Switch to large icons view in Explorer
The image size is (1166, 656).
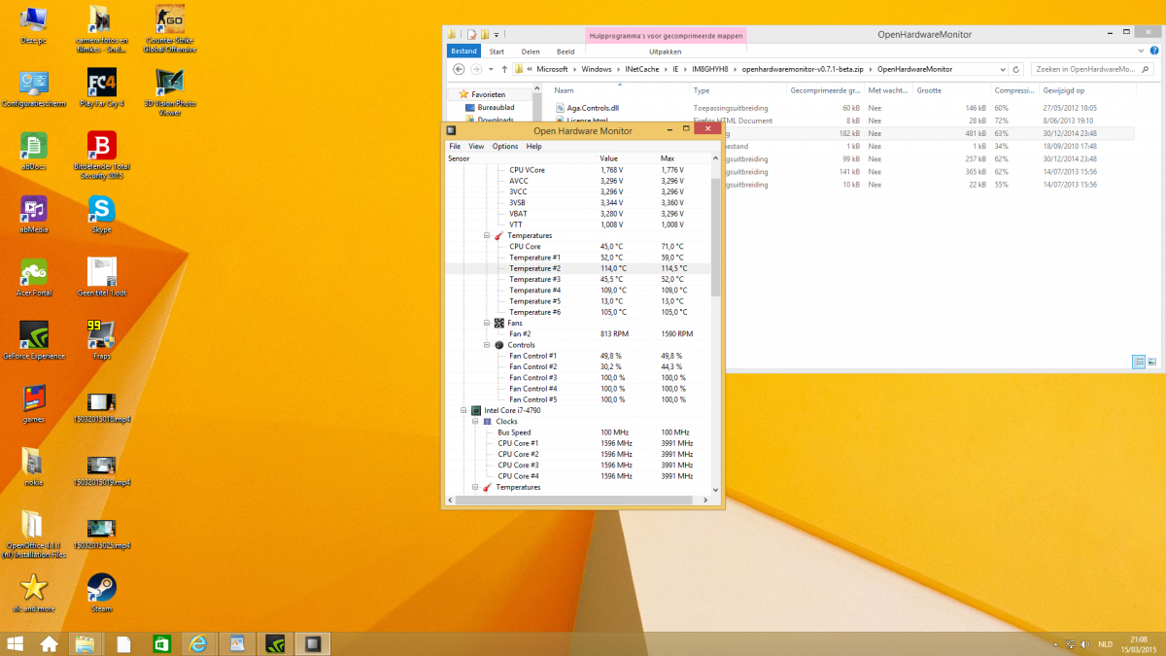[1152, 362]
